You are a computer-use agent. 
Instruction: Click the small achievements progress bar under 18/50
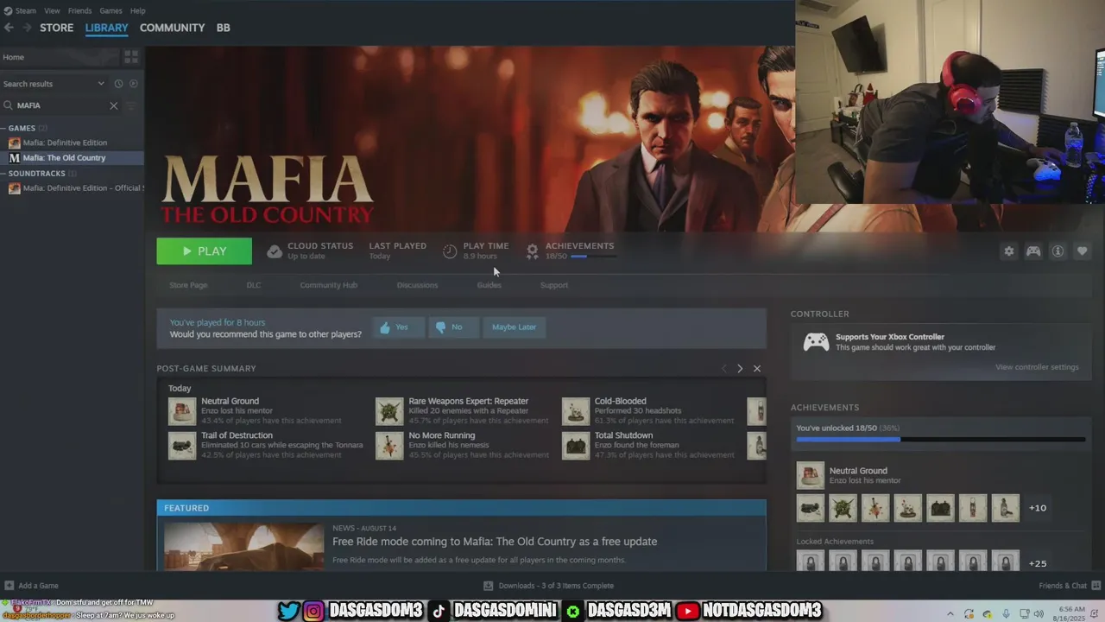(x=593, y=257)
